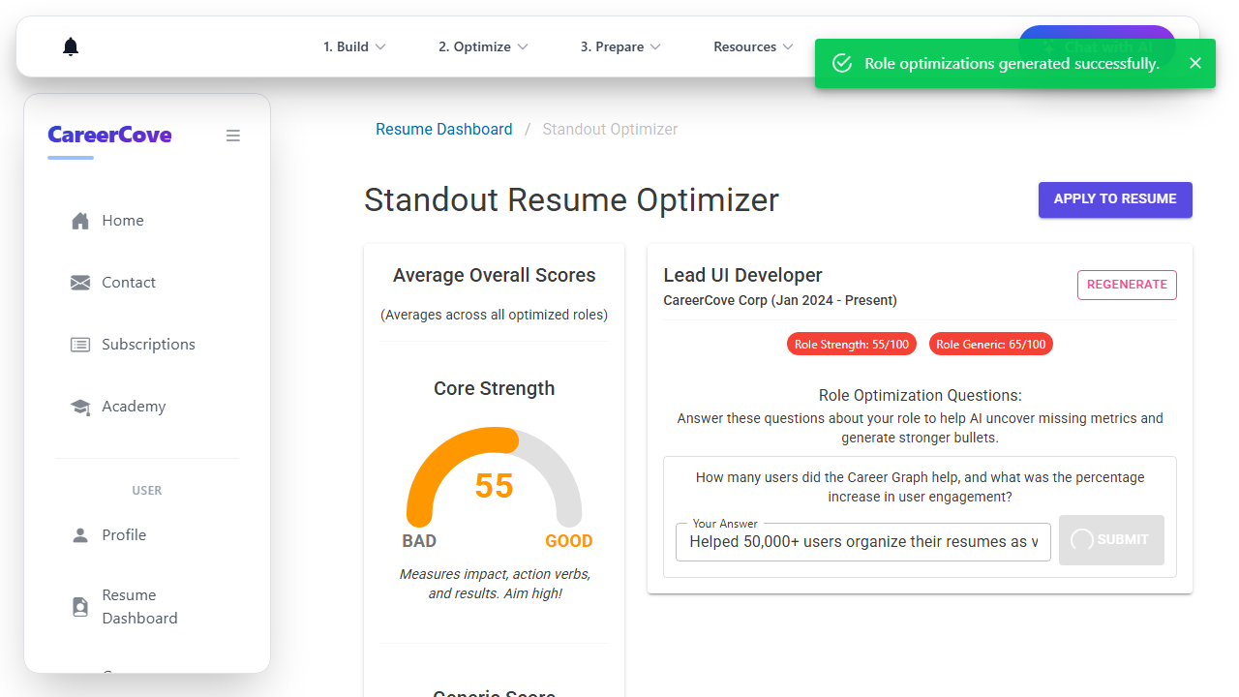Screen dimensions: 1239x697
Task: Click the Home house icon
Action: point(80,221)
